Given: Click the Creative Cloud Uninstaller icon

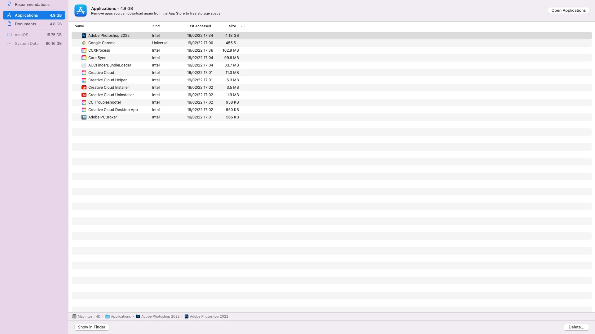Looking at the screenshot, I should coord(84,95).
